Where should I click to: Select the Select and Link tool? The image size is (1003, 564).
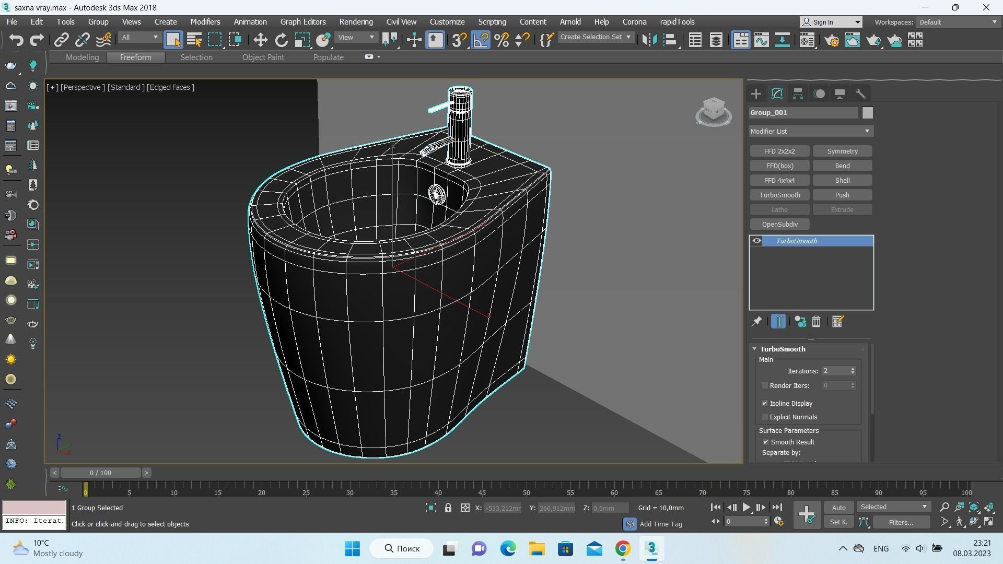point(62,40)
